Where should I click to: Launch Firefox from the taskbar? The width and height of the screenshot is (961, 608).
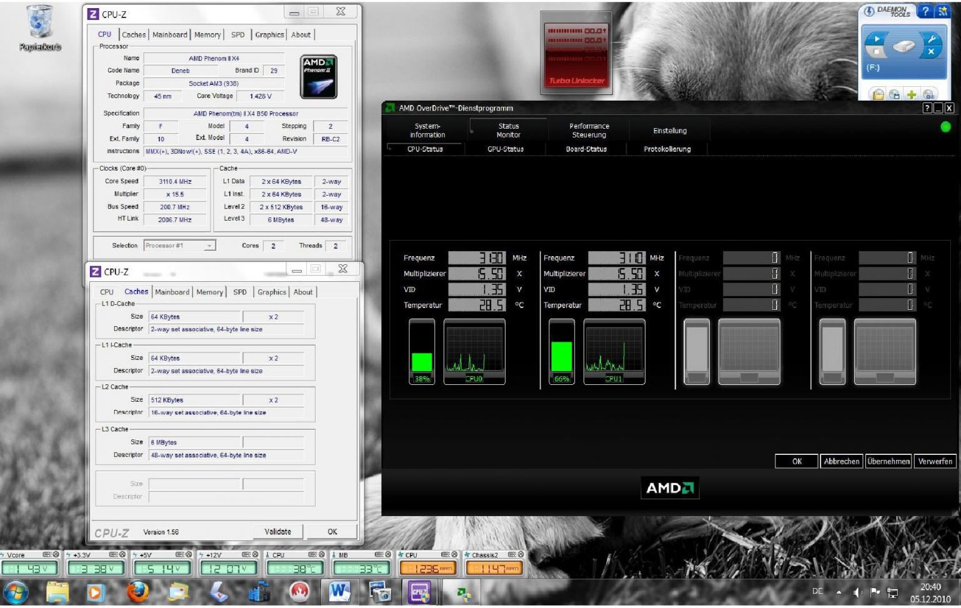click(x=137, y=592)
